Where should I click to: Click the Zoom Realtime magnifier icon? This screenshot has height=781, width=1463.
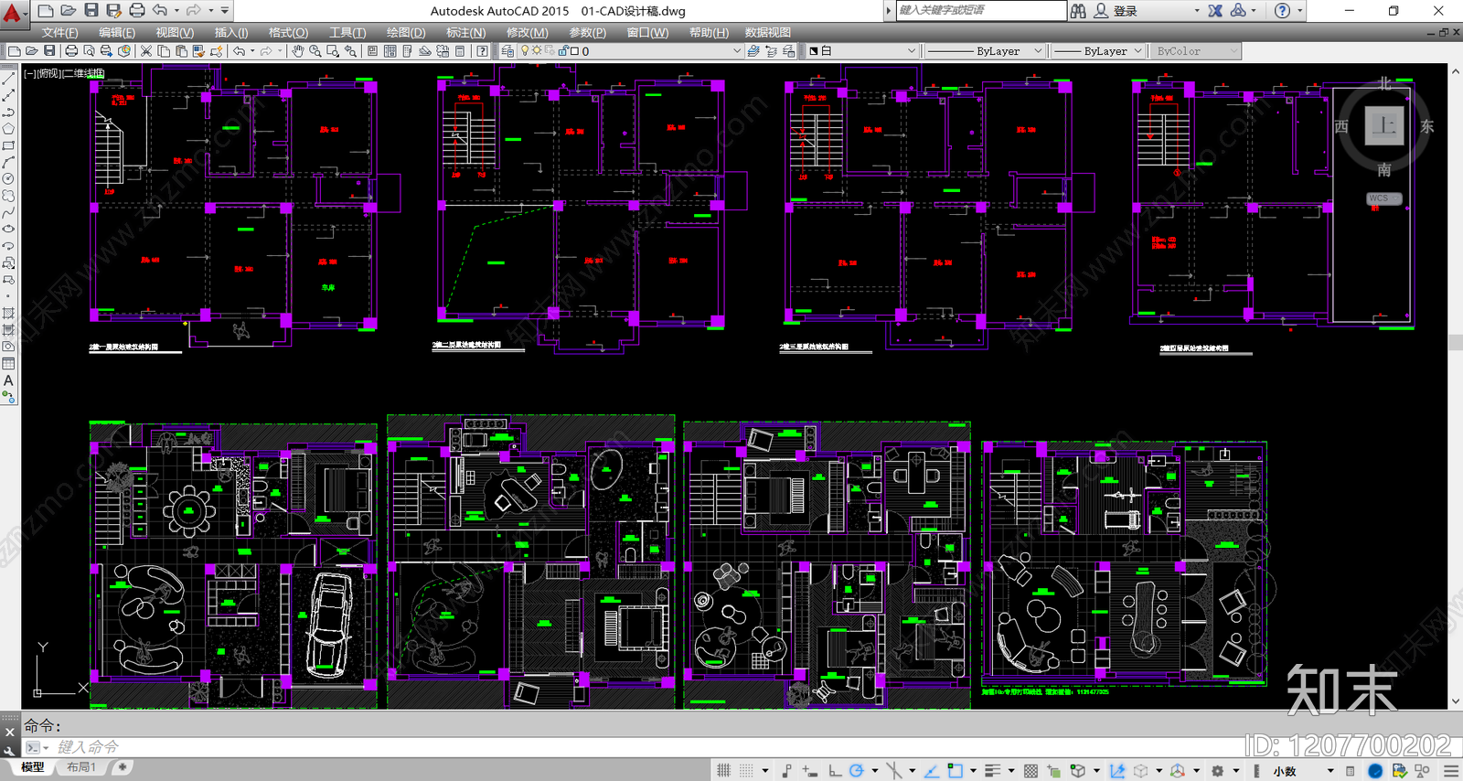(315, 51)
